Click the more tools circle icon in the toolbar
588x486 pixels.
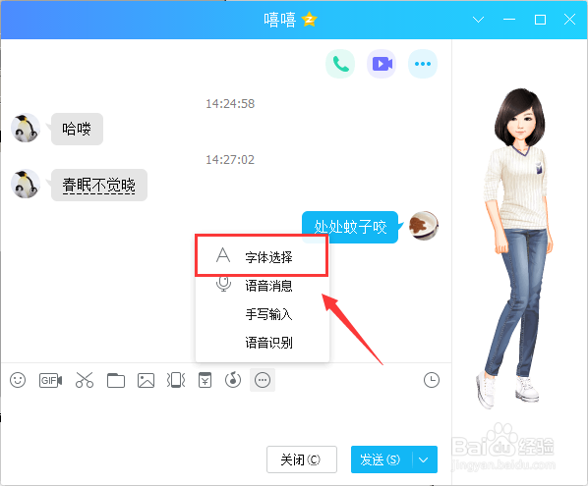263,380
